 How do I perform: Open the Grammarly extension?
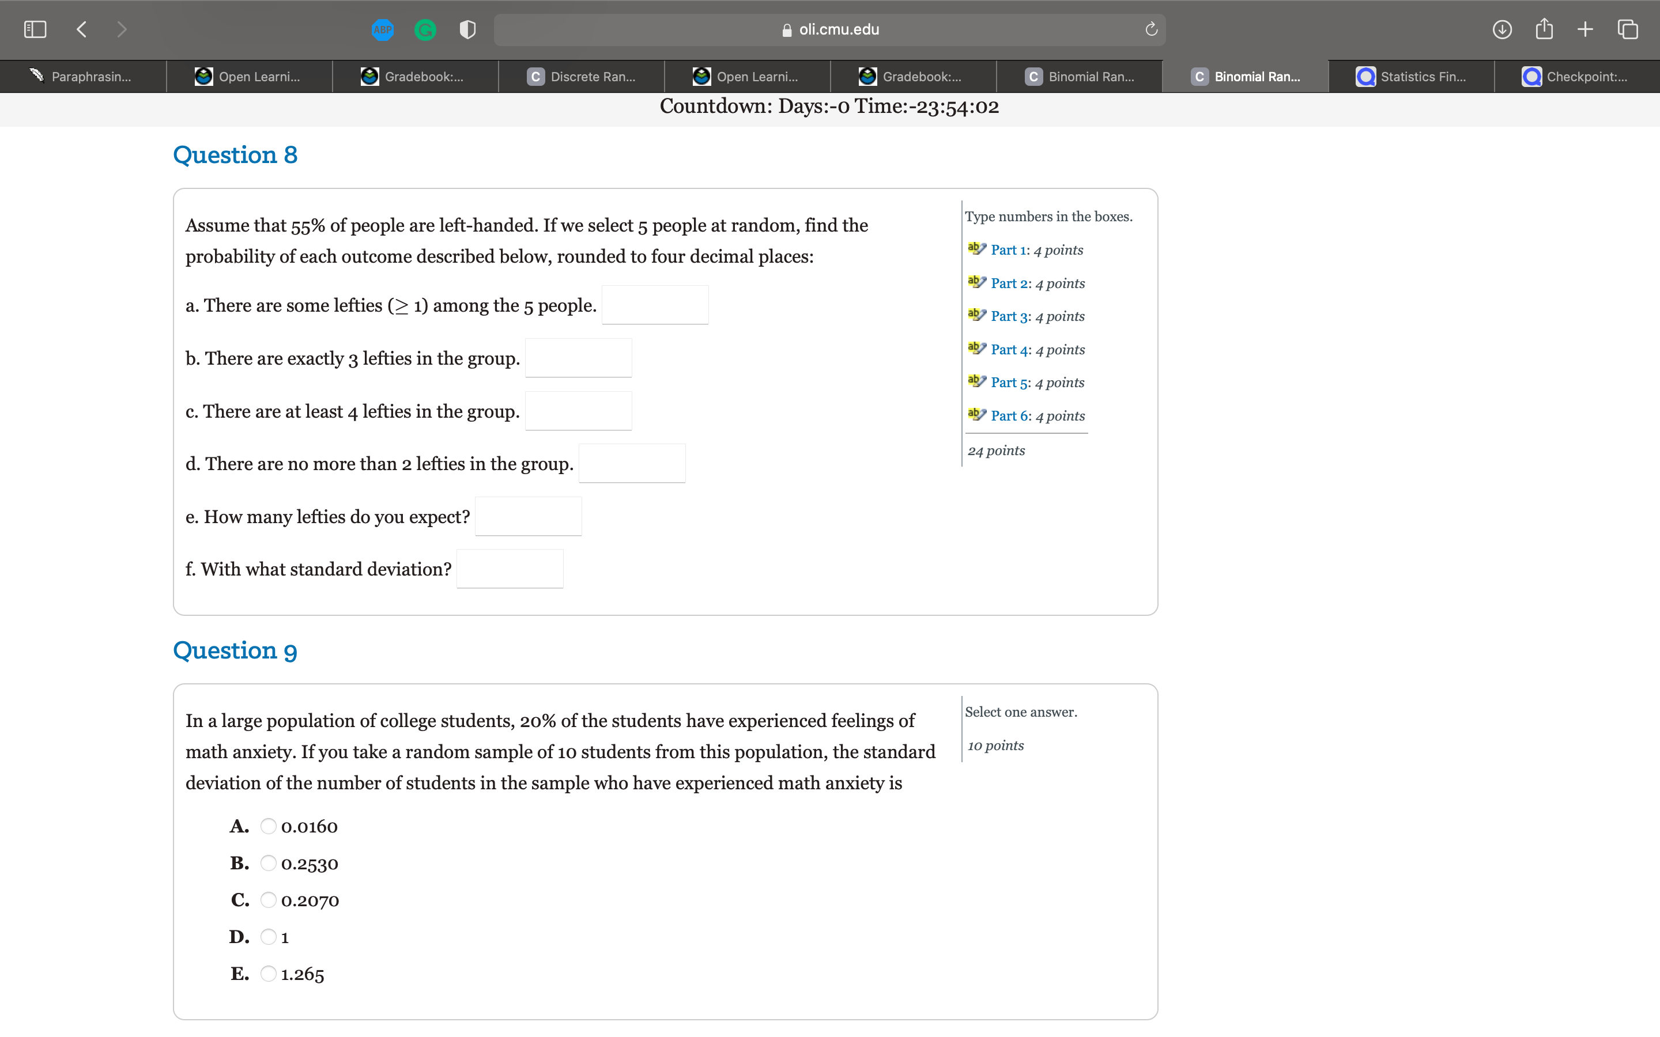point(425,29)
